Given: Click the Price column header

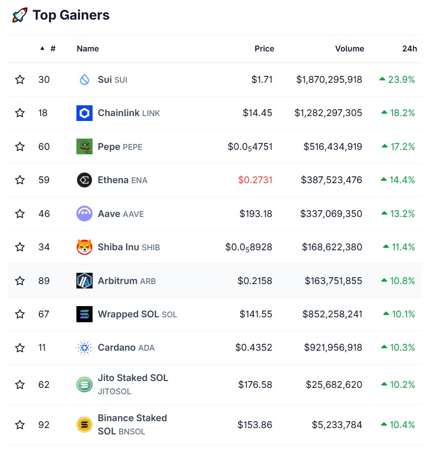Looking at the screenshot, I should click(264, 48).
